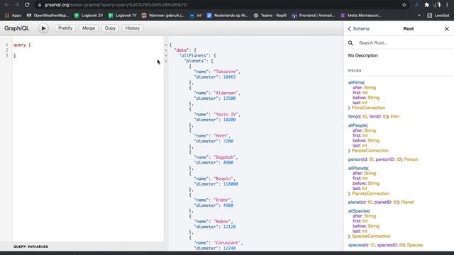
Task: Collapse the "allPlanets" JSON fold arrow
Action: tap(166, 55)
